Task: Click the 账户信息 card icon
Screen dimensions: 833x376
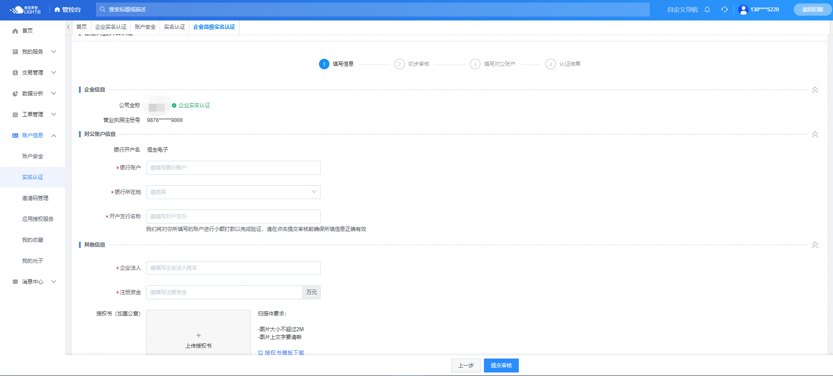Action: tap(15, 135)
